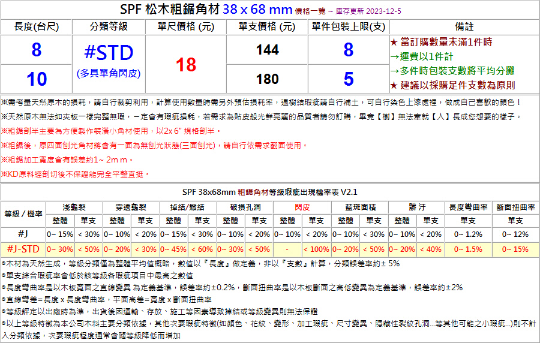Click the 單支價格 (元) column header
Viewport: 540px width, 343px height.
[267, 27]
